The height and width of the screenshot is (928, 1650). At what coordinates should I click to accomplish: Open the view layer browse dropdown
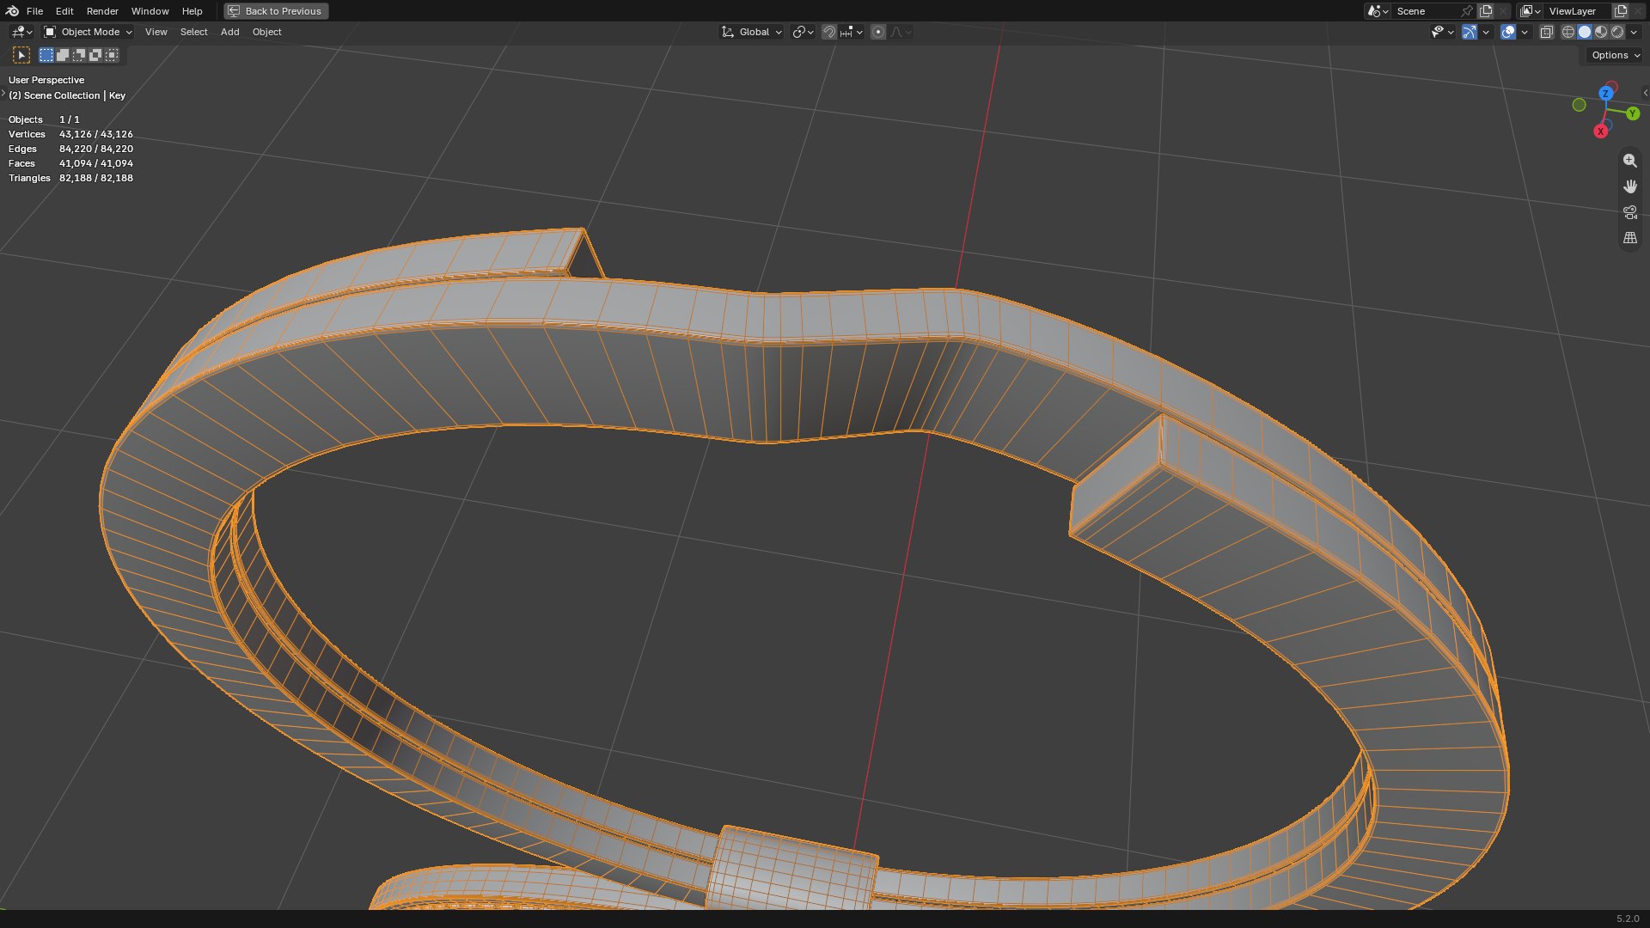pos(1530,11)
